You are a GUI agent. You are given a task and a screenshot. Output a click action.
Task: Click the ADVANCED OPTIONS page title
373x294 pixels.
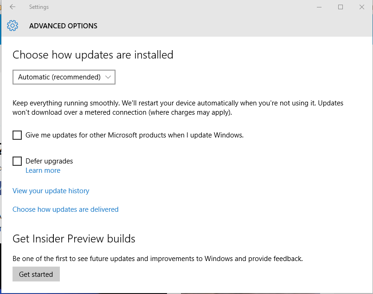[x=63, y=26]
